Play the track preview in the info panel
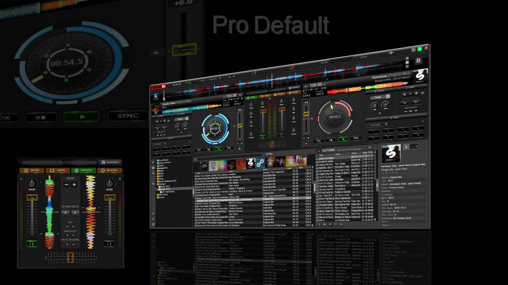 [406, 146]
